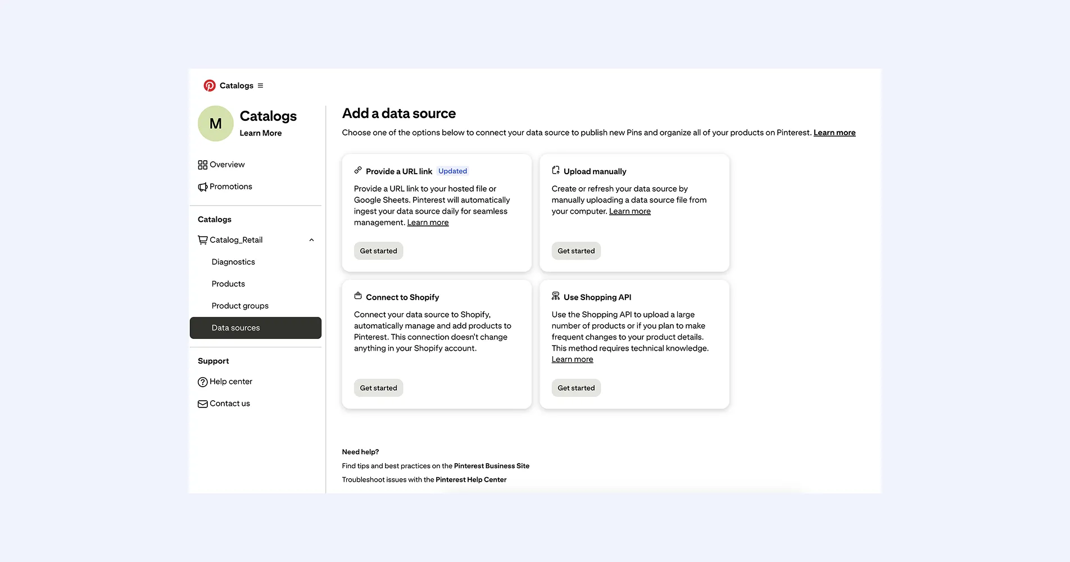The height and width of the screenshot is (562, 1070).
Task: Open the hamburger menu next to Catalogs
Action: 260,85
